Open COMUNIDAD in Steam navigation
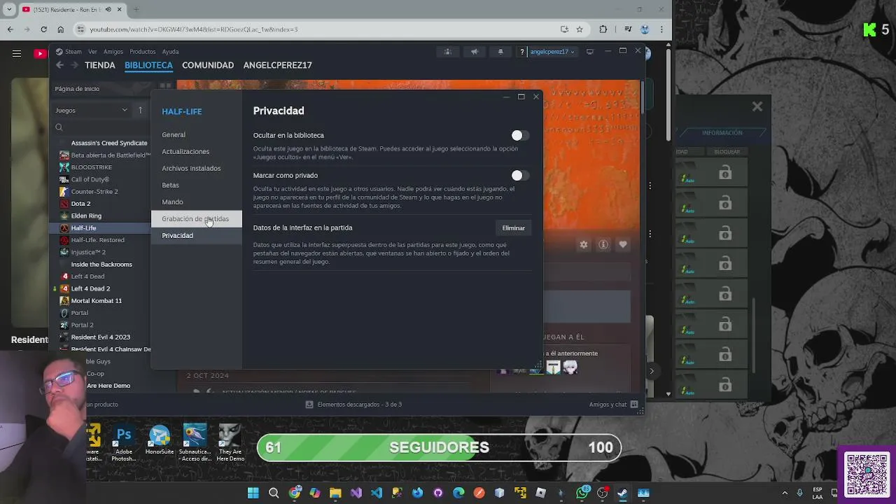The image size is (896, 504). 208,65
